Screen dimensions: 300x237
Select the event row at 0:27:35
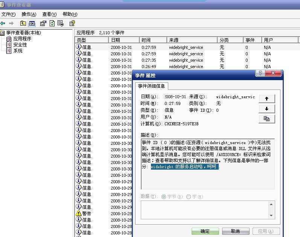coord(187,60)
